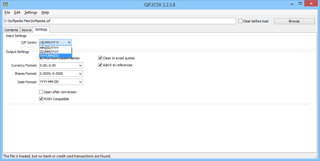The width and height of the screenshot is (320, 161).
Task: Click the window resize grip in status bar
Action: [x=316, y=156]
